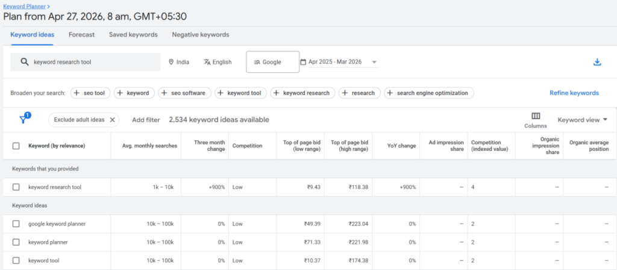Click the ₹49.39 bid value
The image size is (617, 270).
[x=312, y=224]
